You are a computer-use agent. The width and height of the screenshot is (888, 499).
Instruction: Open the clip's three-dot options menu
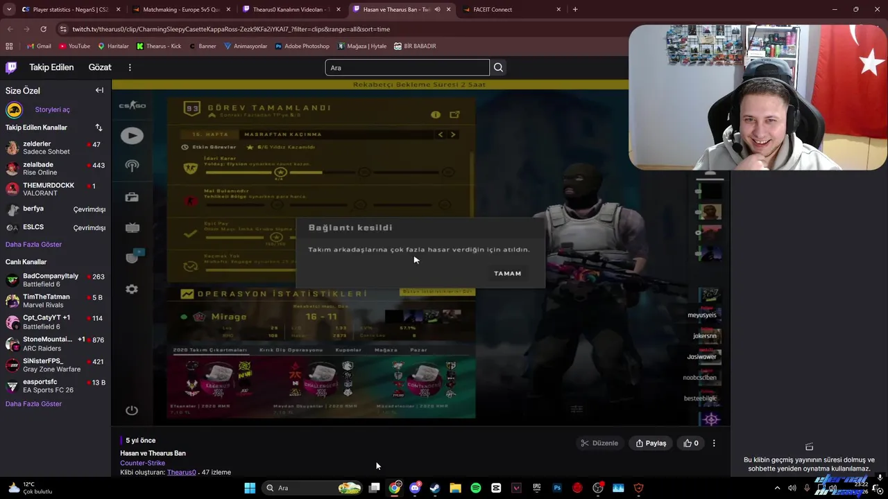[x=714, y=443]
